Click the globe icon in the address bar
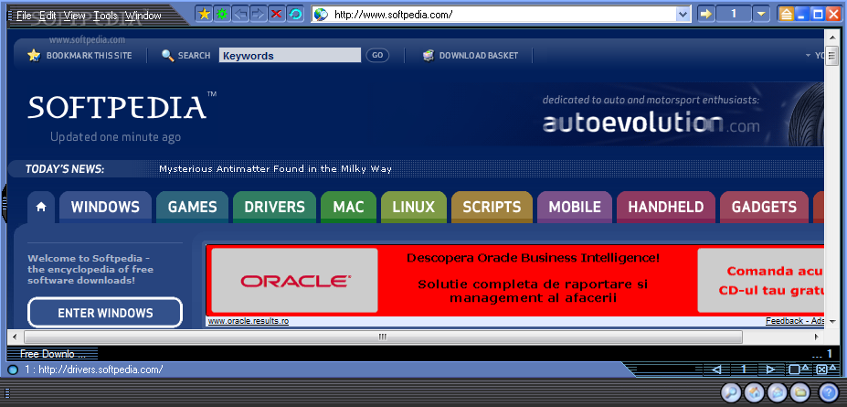The height and width of the screenshot is (407, 847). click(x=321, y=15)
